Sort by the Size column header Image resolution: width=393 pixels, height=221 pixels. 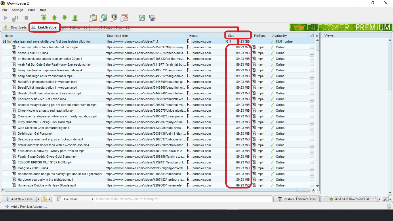pyautogui.click(x=238, y=36)
